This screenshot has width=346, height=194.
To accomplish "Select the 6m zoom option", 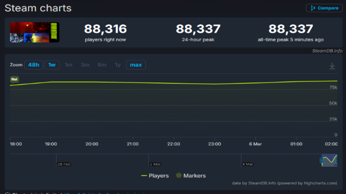I will (102, 65).
